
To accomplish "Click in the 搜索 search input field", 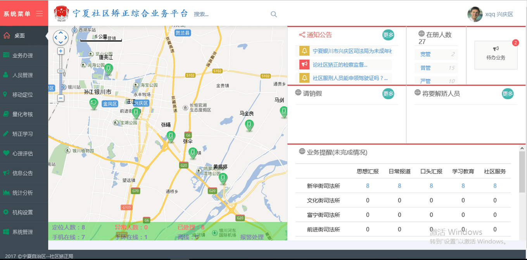I will [229, 14].
